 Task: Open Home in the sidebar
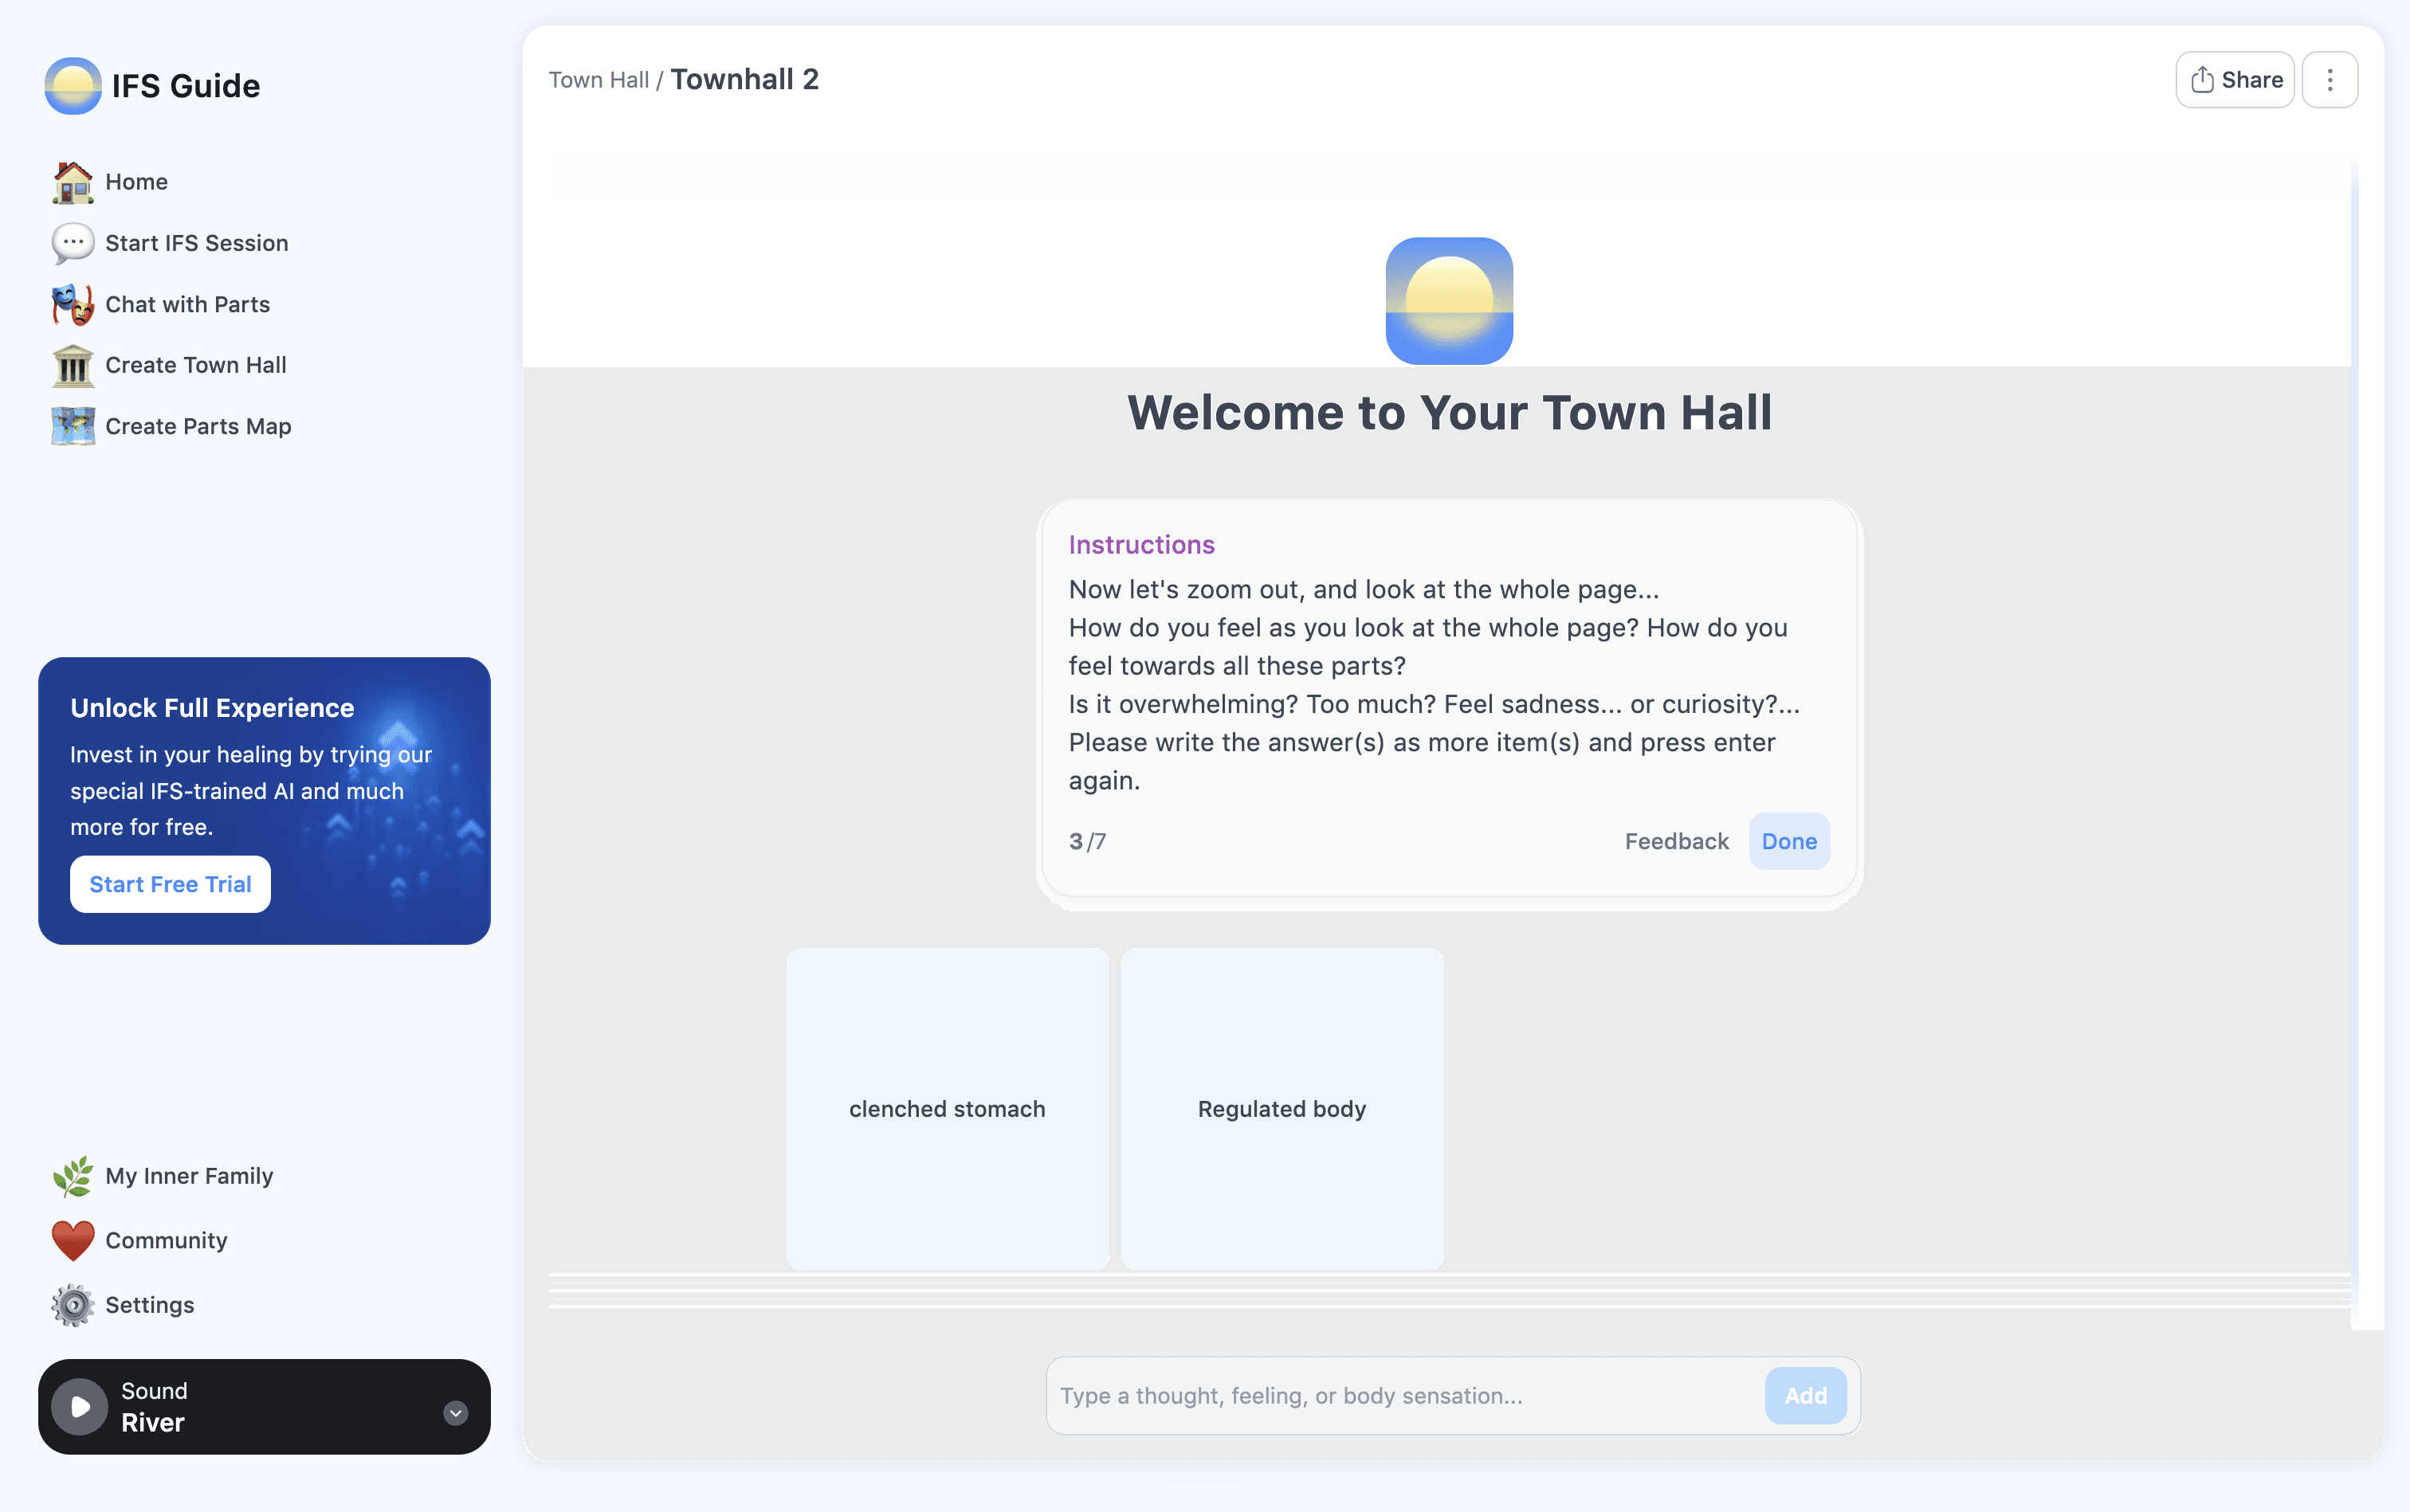point(137,182)
